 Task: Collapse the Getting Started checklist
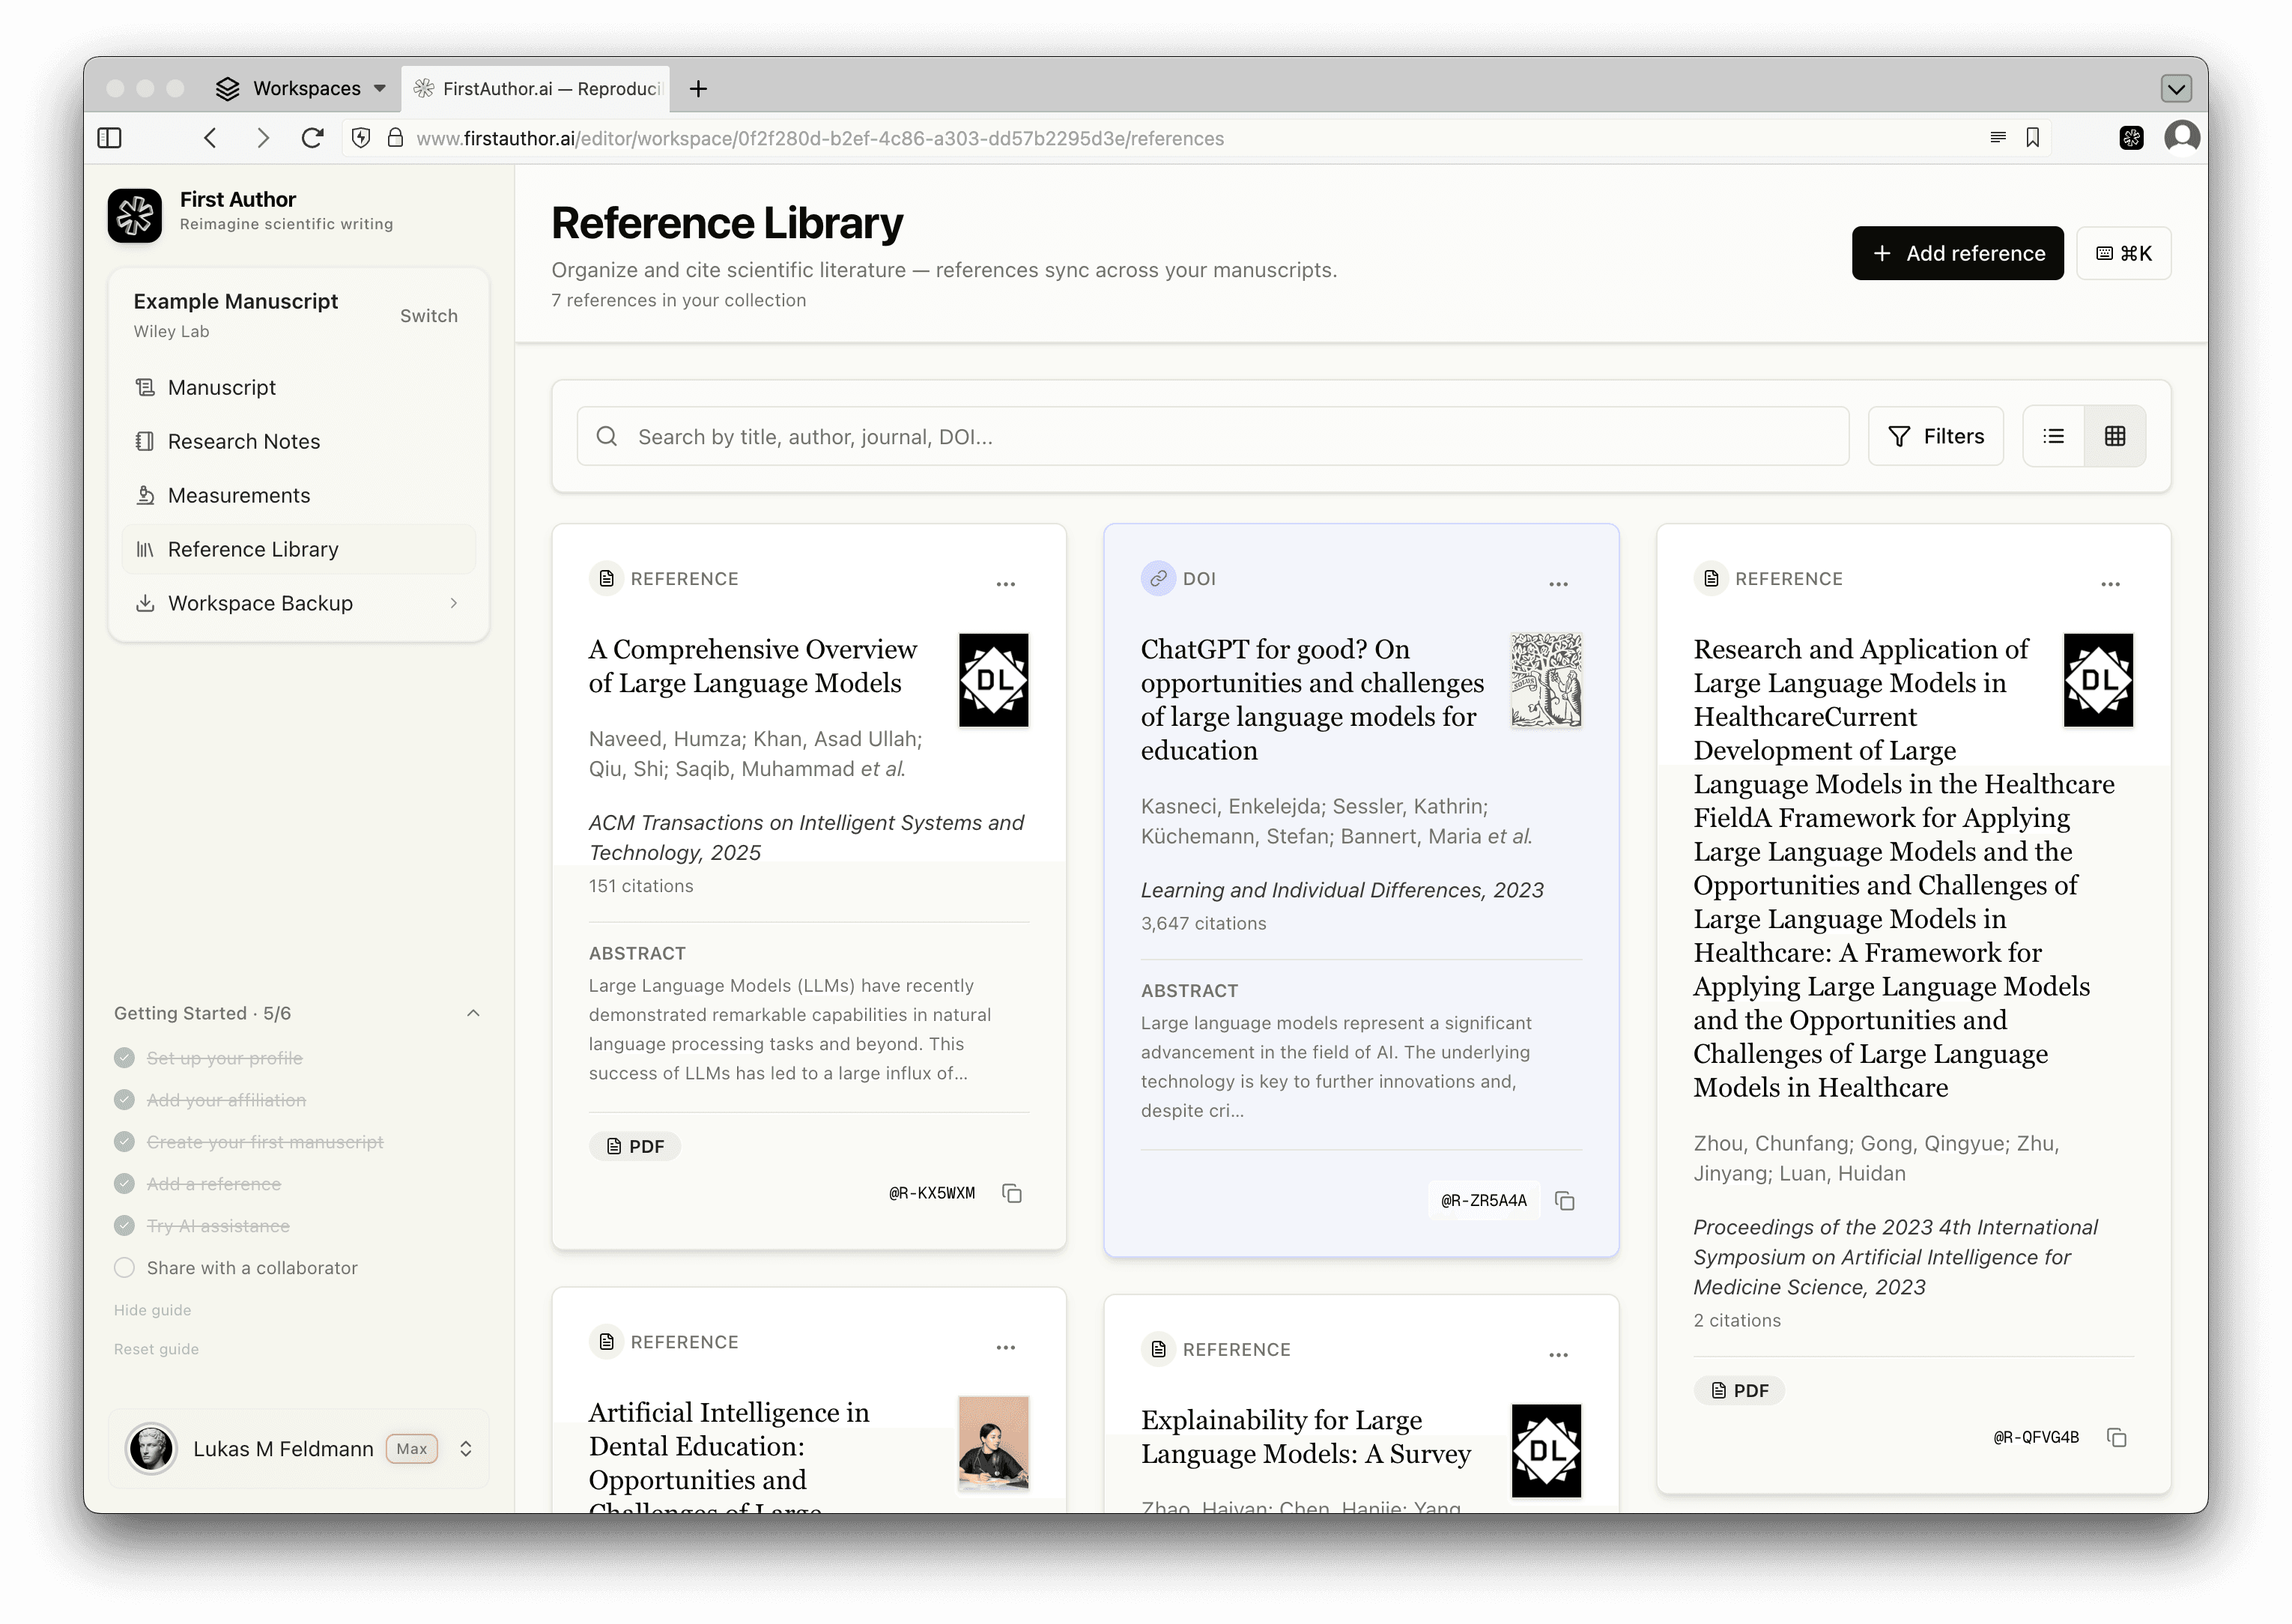pos(473,1012)
